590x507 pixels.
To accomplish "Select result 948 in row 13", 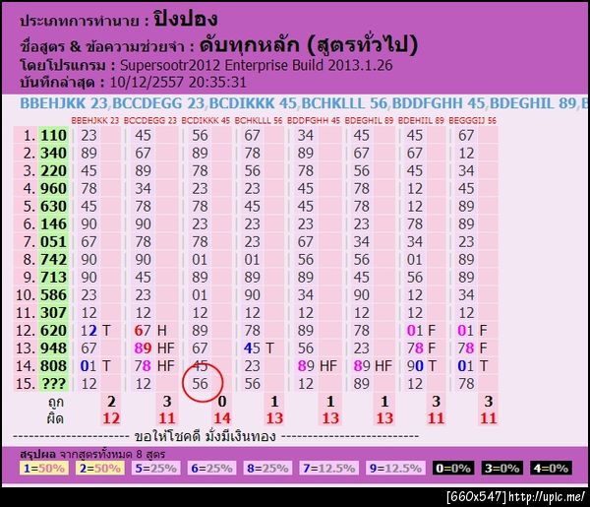I will tap(53, 349).
